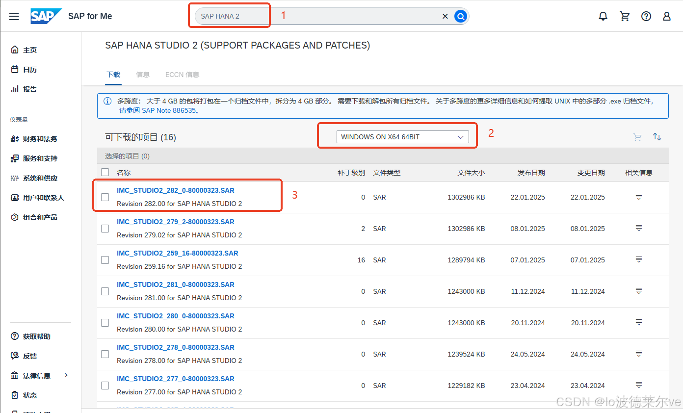
Task: Open the notifications bell
Action: coord(603,16)
